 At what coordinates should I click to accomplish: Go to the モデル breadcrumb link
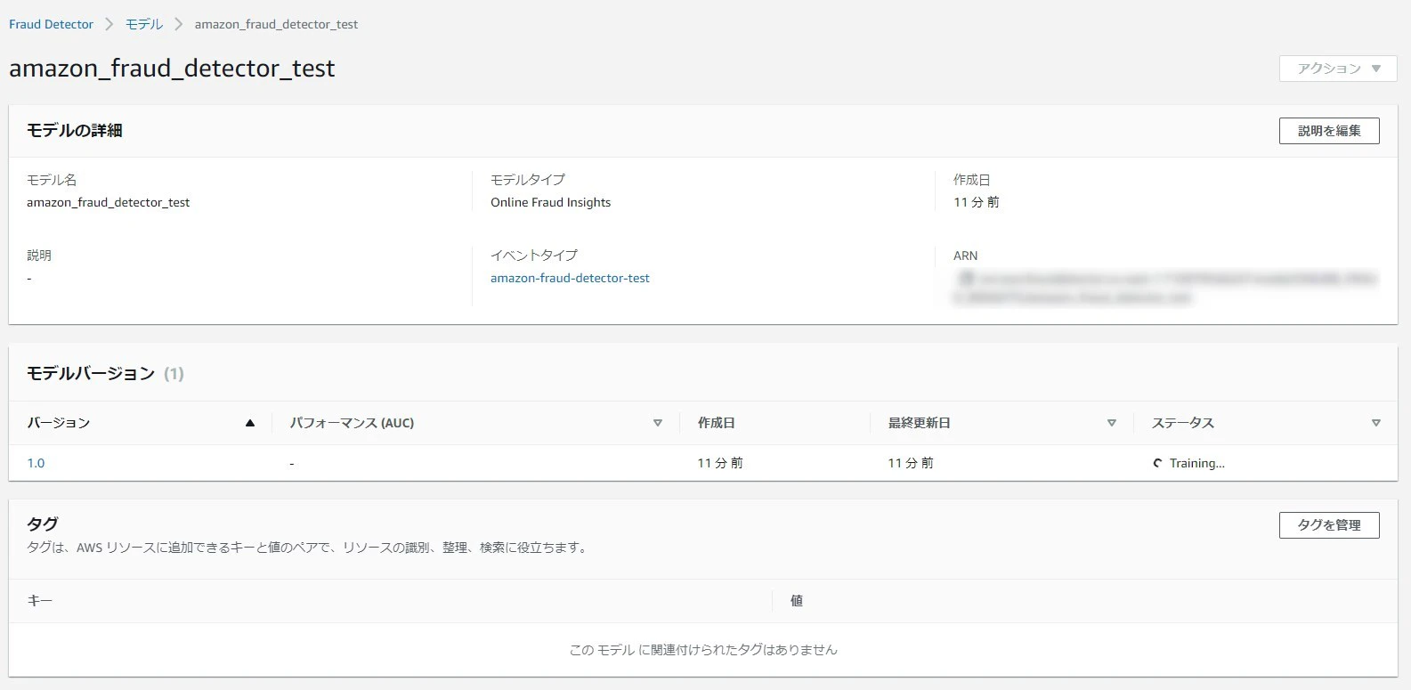[144, 24]
